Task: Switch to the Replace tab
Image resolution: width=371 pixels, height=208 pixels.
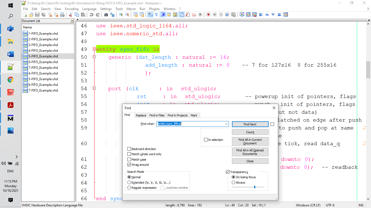Action: pos(141,115)
